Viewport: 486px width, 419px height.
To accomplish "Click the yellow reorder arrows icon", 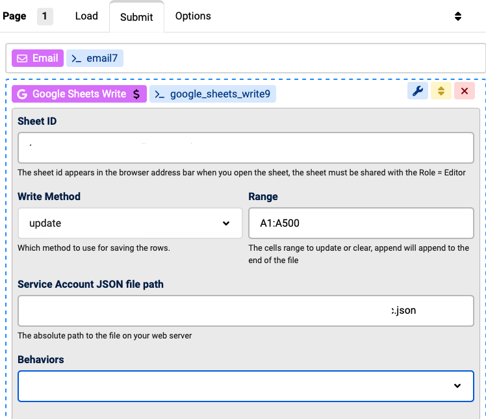I will pyautogui.click(x=441, y=91).
